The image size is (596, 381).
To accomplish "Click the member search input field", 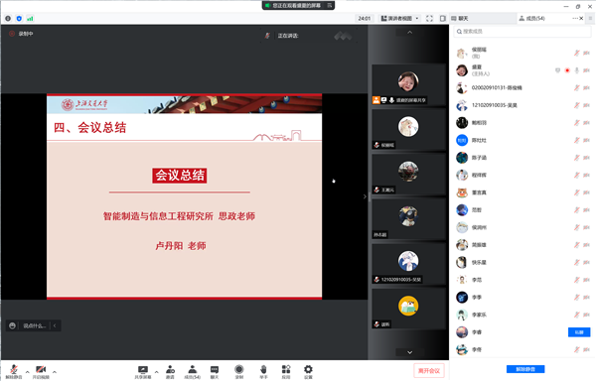I will point(522,32).
